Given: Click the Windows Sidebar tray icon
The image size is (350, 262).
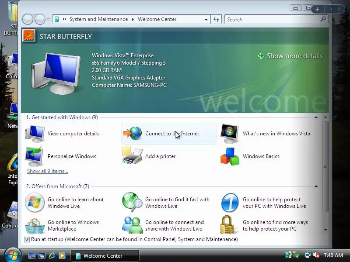Looking at the screenshot, I should (x=288, y=255).
